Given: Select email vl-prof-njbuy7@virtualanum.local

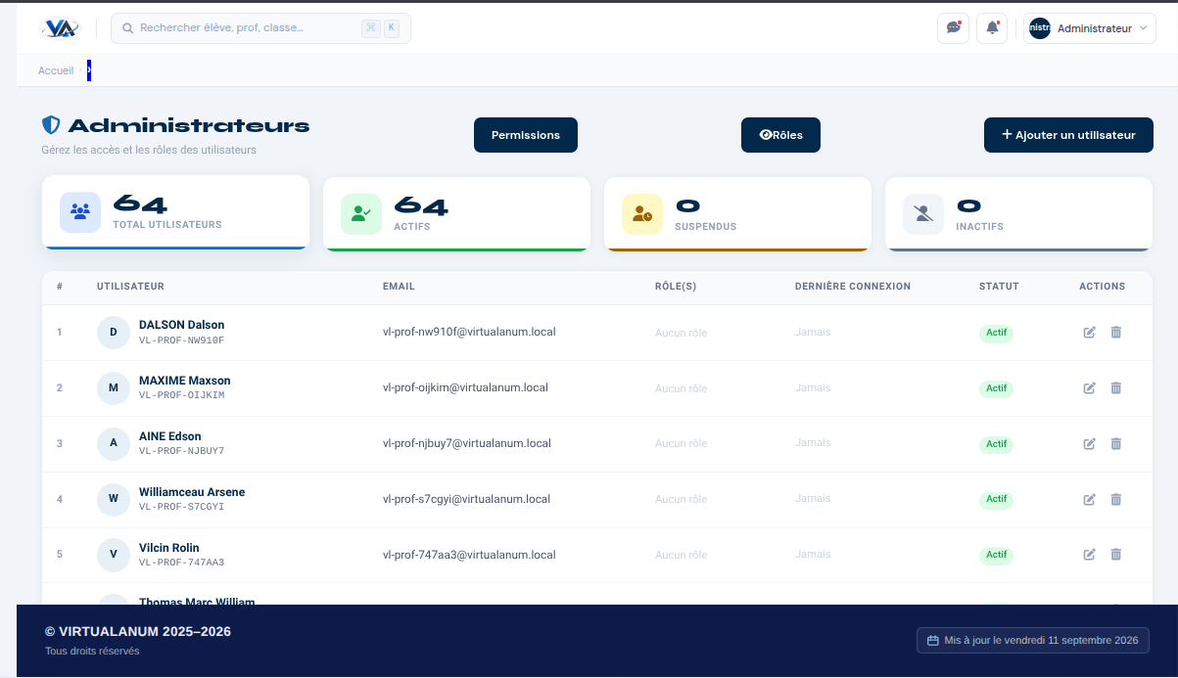Looking at the screenshot, I should click(x=467, y=443).
